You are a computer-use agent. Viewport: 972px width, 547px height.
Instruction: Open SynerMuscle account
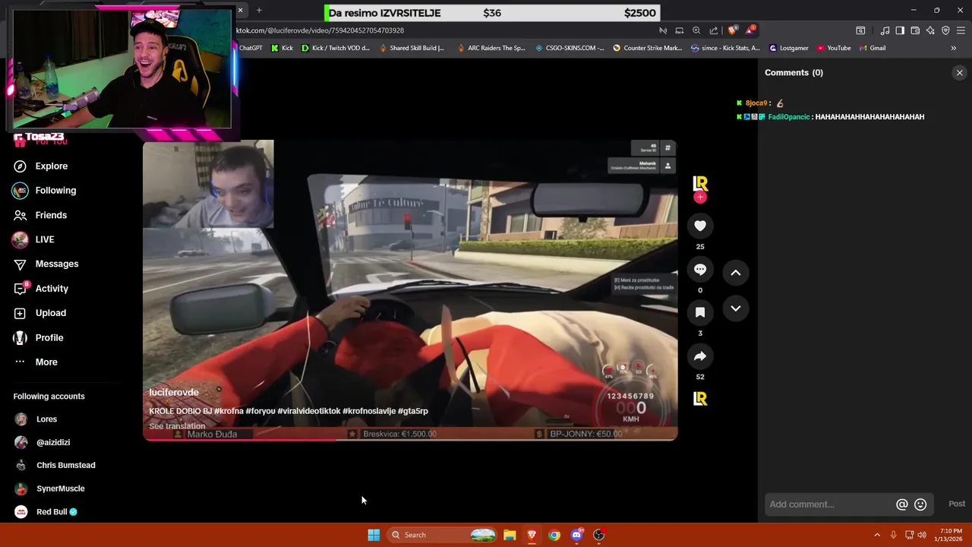click(x=61, y=489)
